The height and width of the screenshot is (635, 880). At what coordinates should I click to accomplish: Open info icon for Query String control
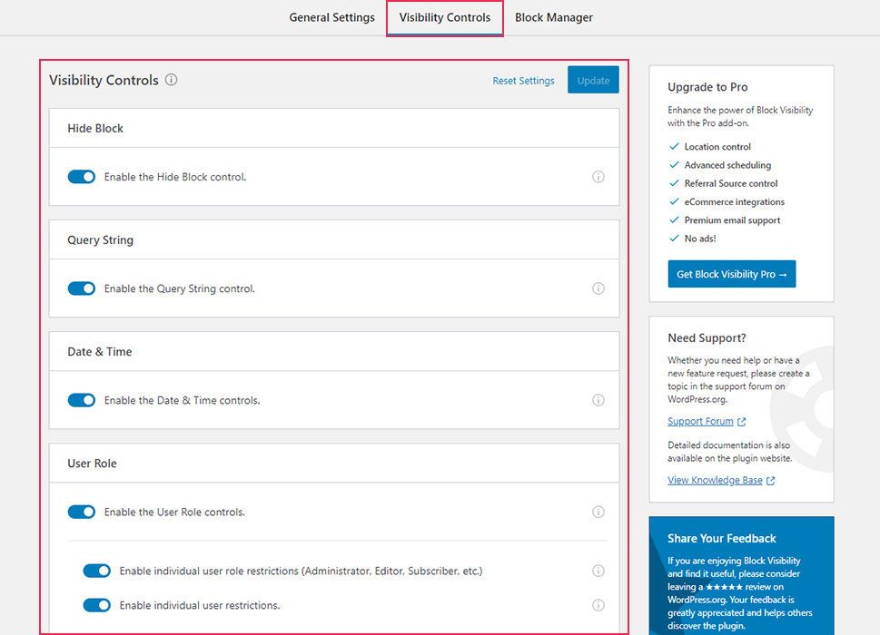click(598, 288)
